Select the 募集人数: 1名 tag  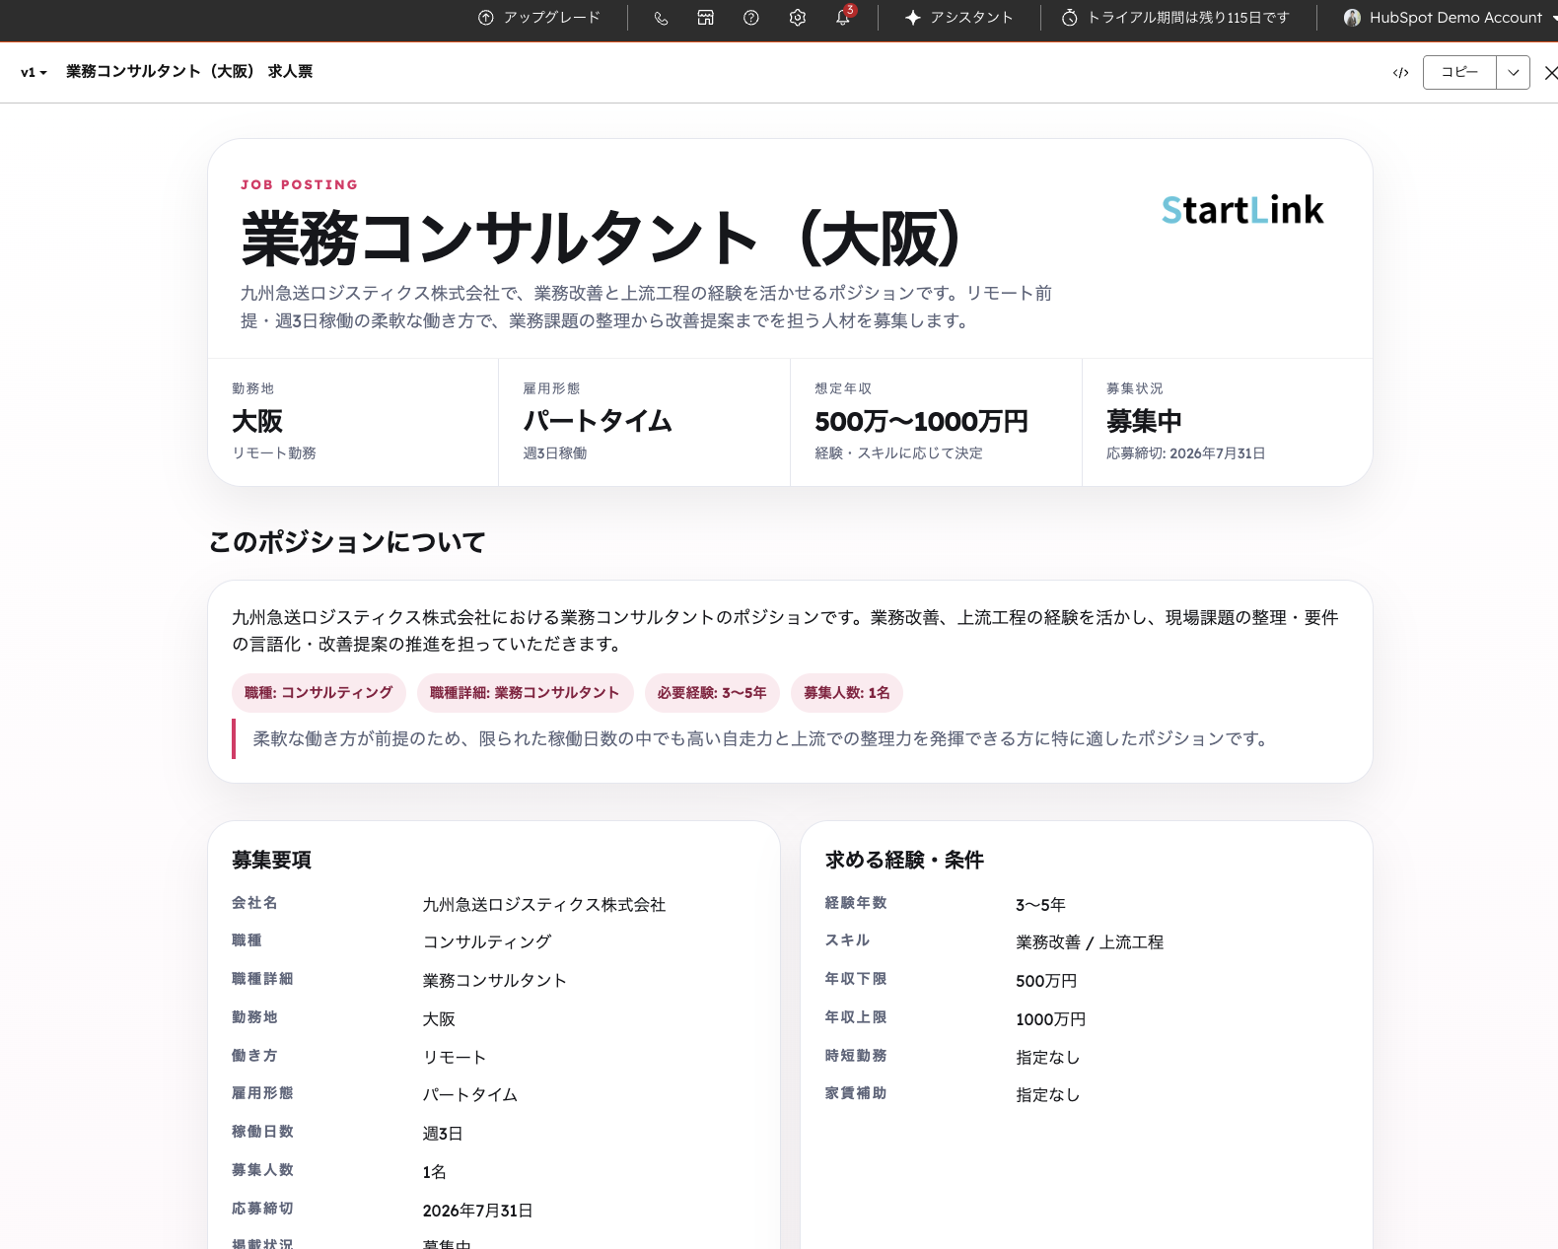[847, 693]
